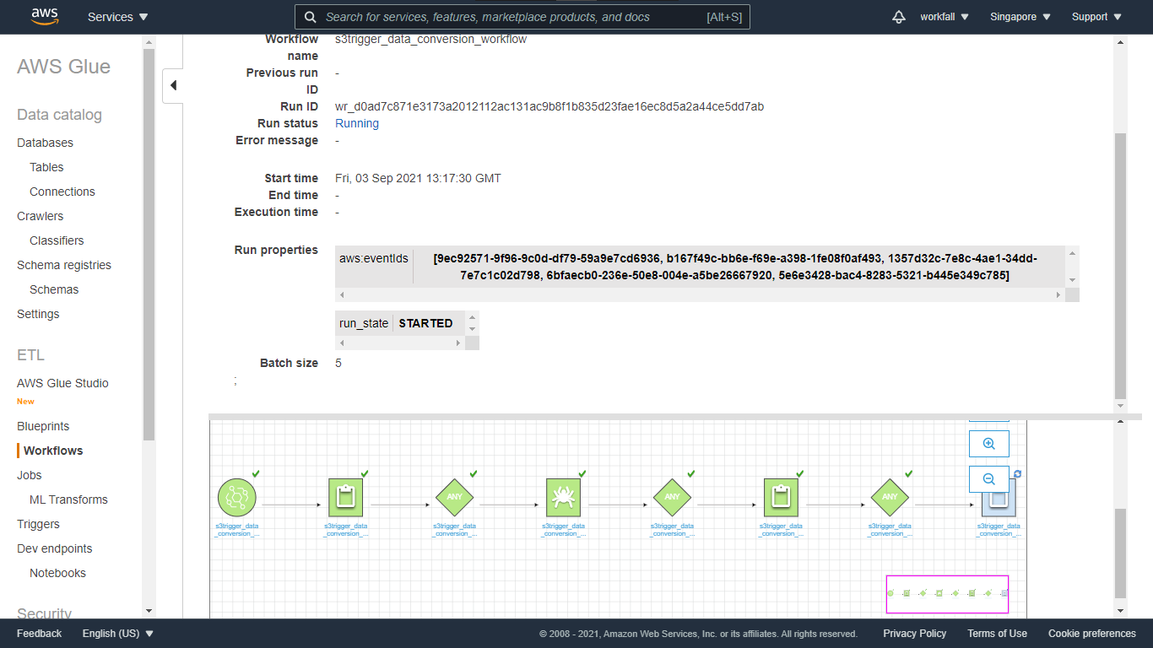Screen dimensions: 1153x648
Task: Open the notifications bell
Action: tap(899, 17)
